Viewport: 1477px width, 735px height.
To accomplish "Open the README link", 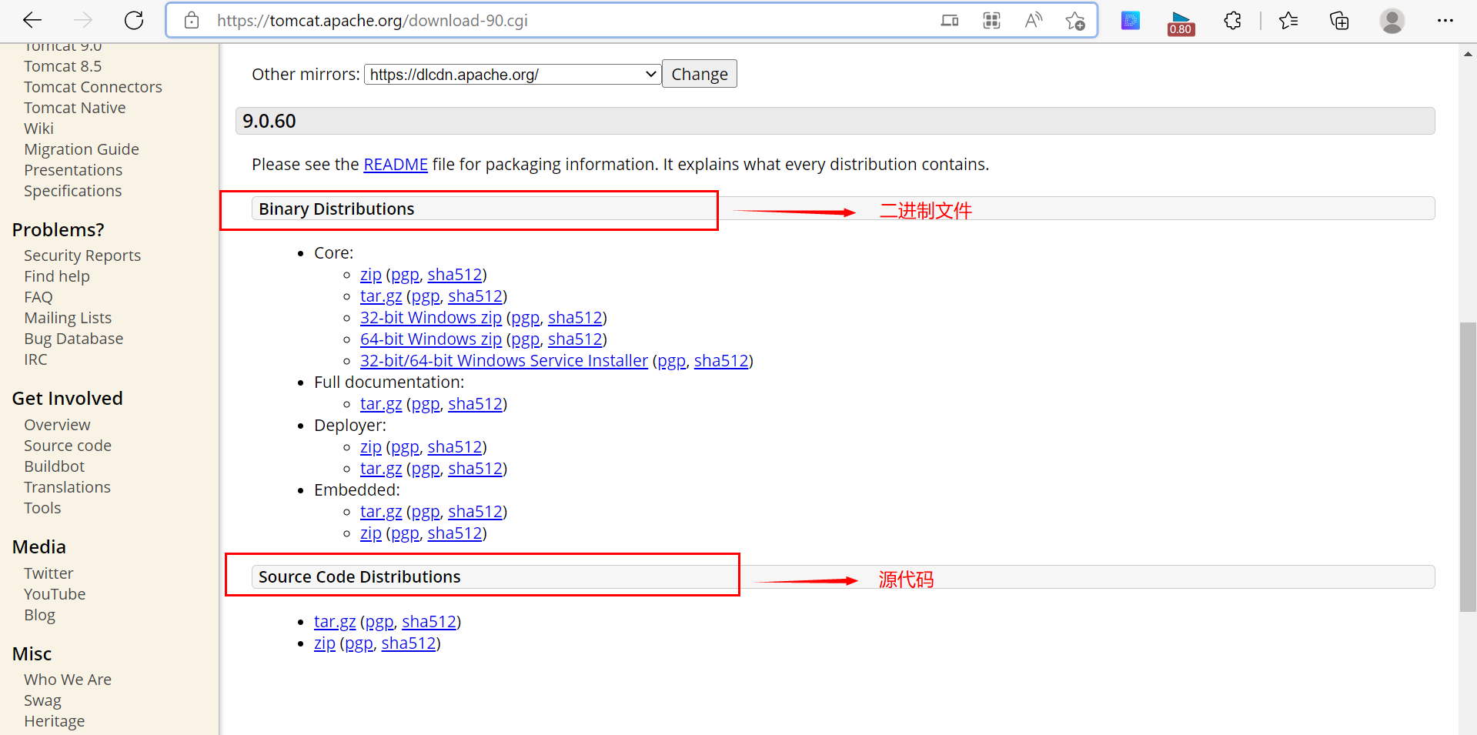I will [396, 165].
